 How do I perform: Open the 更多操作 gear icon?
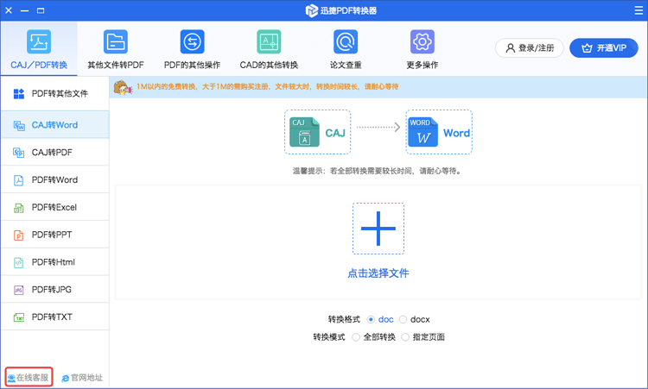point(422,41)
